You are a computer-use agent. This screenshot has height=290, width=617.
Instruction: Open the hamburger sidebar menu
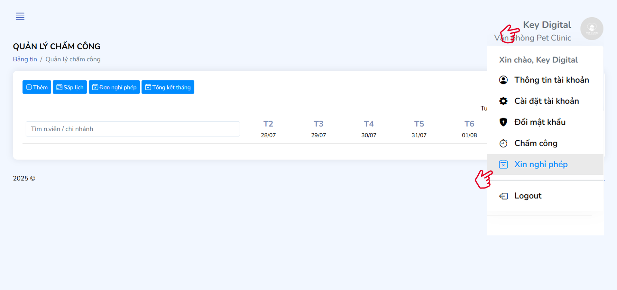point(20,16)
